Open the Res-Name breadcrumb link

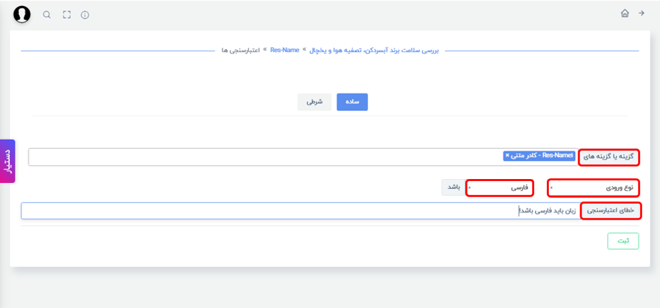pyautogui.click(x=284, y=50)
